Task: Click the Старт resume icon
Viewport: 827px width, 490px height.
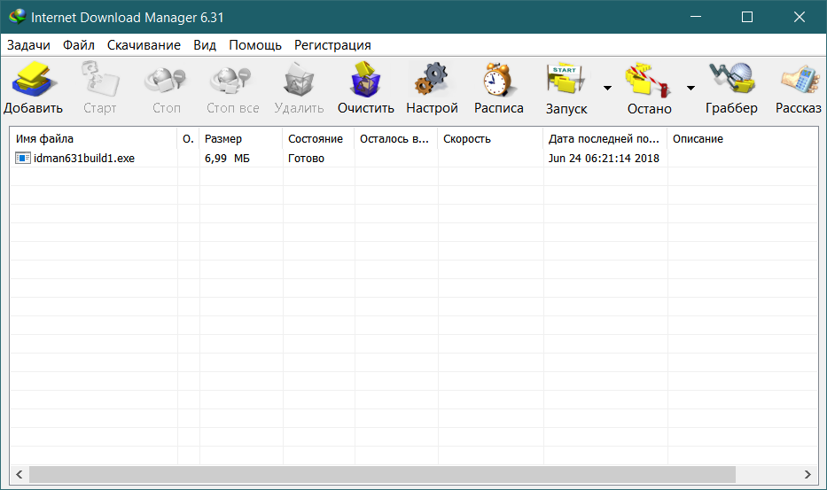Action: tap(100, 79)
